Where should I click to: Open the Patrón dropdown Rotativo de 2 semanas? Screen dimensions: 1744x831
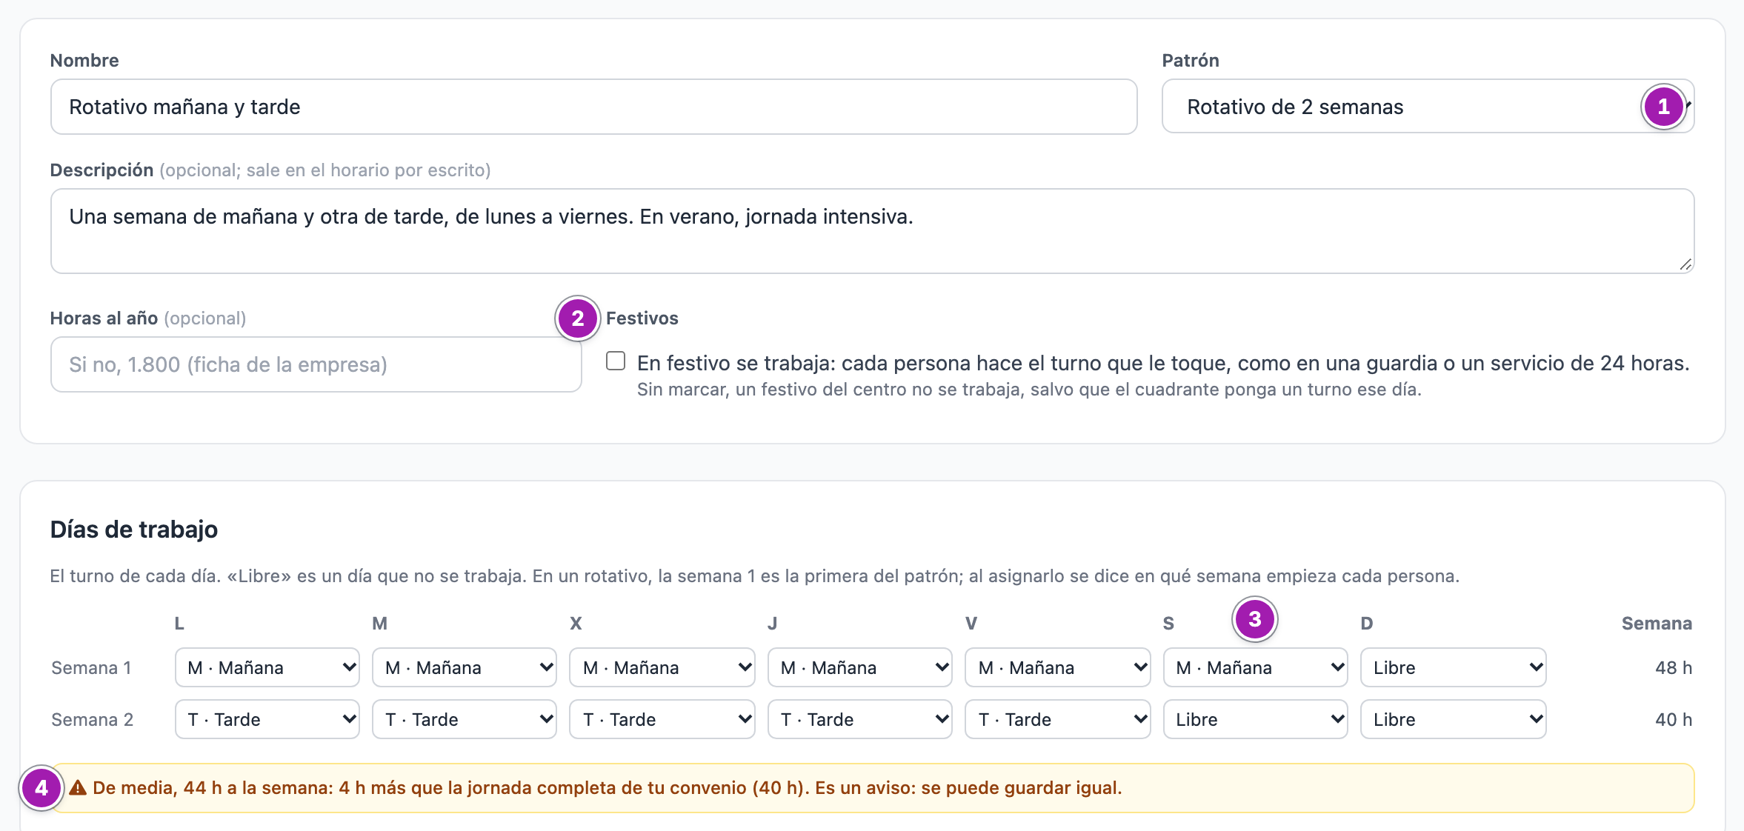tap(1428, 107)
